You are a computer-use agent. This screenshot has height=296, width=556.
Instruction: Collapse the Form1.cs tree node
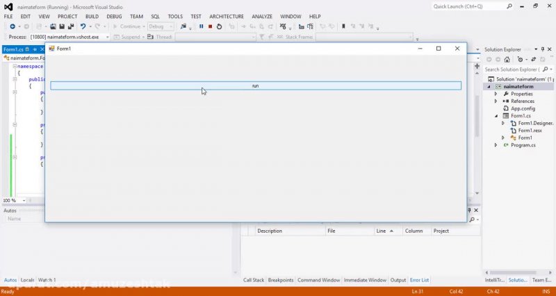click(x=496, y=116)
